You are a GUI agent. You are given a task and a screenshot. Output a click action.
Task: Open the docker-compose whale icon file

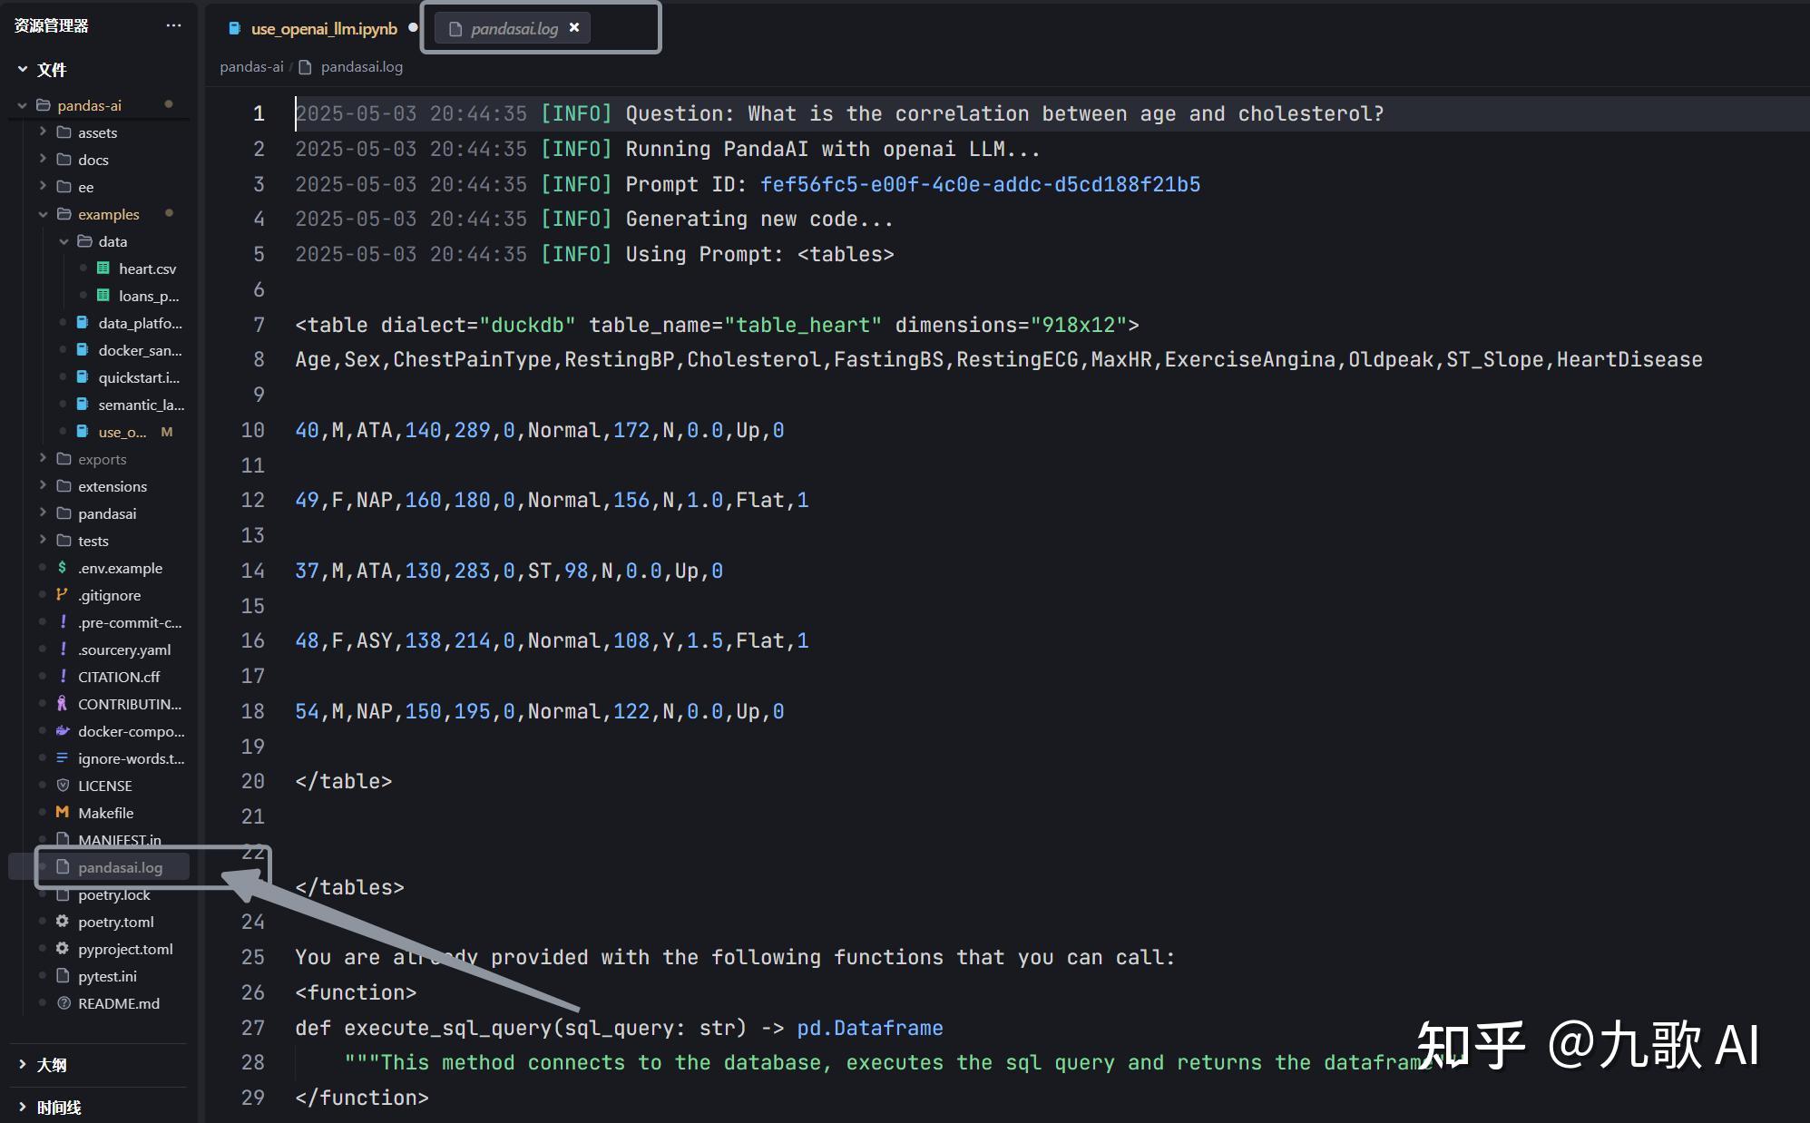(62, 731)
